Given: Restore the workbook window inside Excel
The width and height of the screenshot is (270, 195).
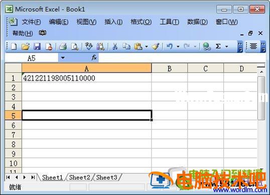Looking at the screenshot, I should point(250,33).
